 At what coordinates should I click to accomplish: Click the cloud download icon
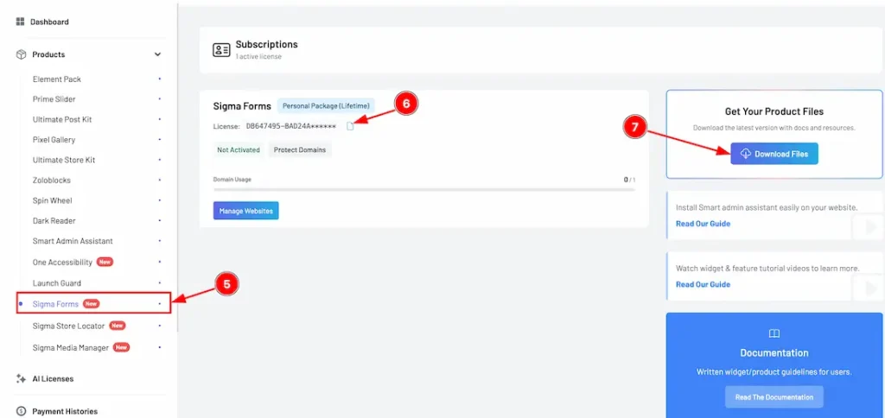746,154
